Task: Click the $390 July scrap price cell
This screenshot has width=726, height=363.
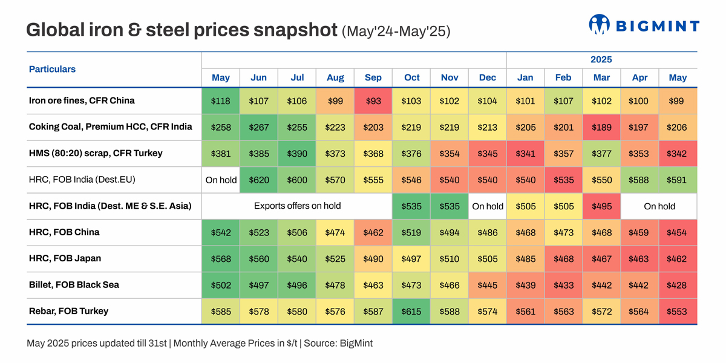Action: click(297, 154)
